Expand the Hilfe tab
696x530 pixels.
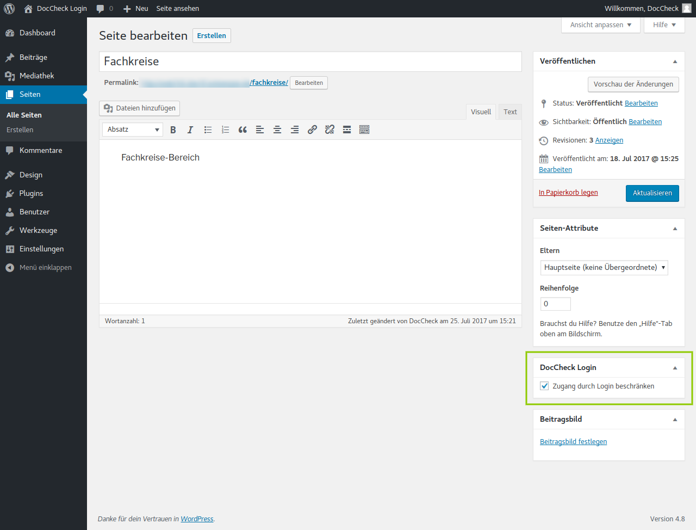coord(664,25)
